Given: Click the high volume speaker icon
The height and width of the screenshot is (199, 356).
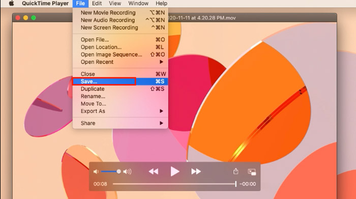Looking at the screenshot, I should tap(127, 172).
